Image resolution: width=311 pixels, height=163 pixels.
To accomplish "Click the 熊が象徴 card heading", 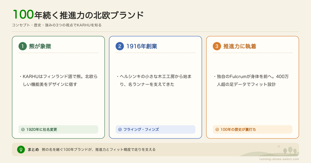I will tap(40, 46).
